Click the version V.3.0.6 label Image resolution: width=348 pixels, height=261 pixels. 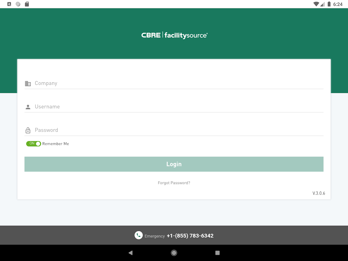tap(319, 193)
